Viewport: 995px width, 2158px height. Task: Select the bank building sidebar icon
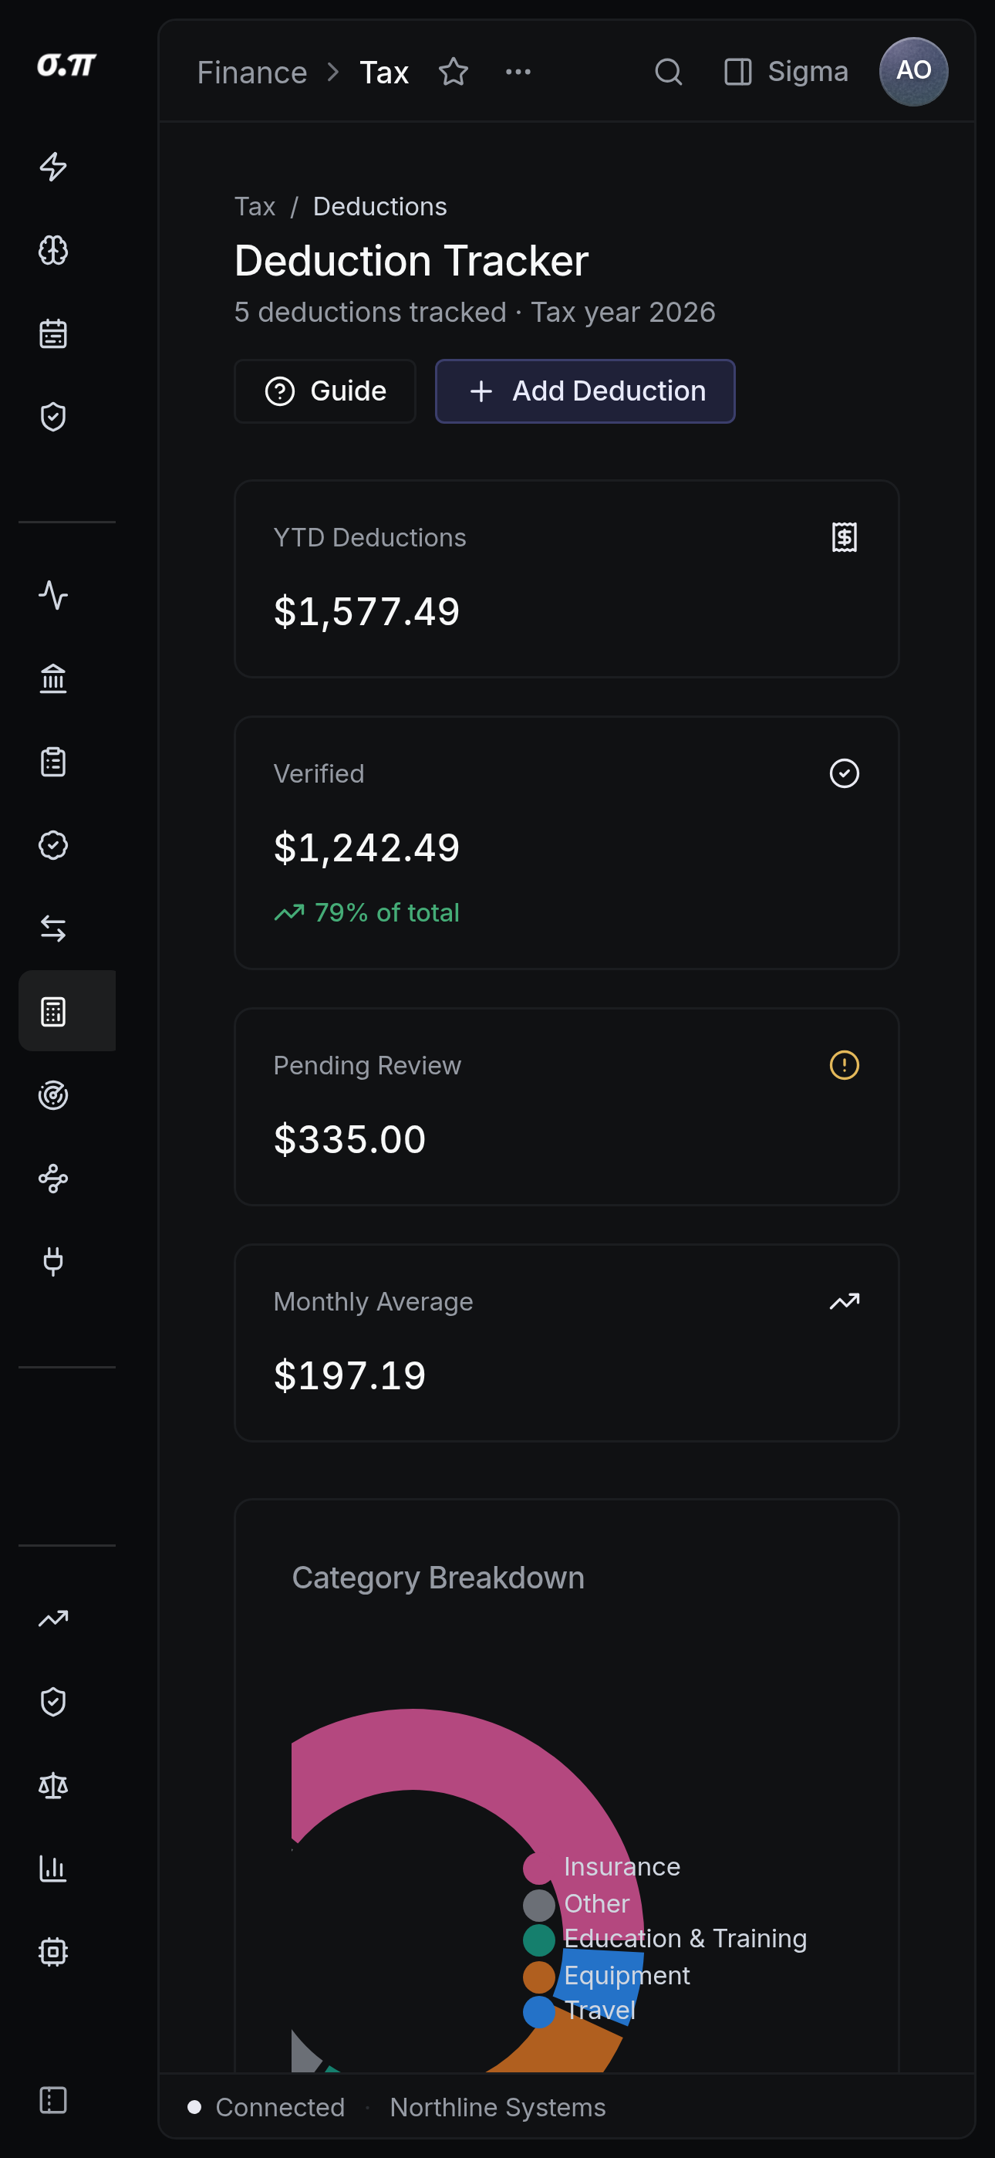53,678
